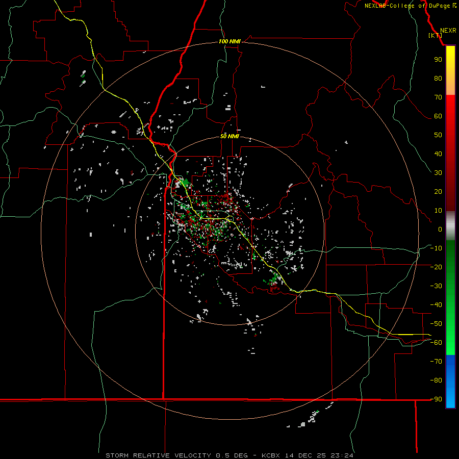Click the "-50" scale value

[x=436, y=324]
